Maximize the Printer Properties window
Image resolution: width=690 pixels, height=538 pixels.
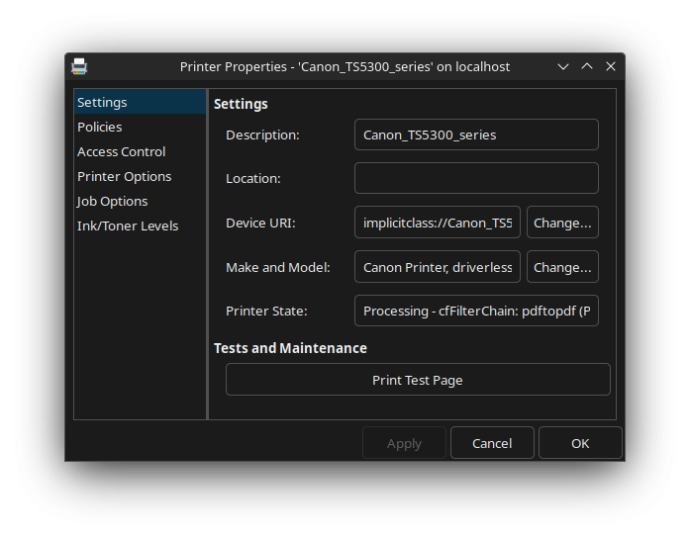(587, 66)
